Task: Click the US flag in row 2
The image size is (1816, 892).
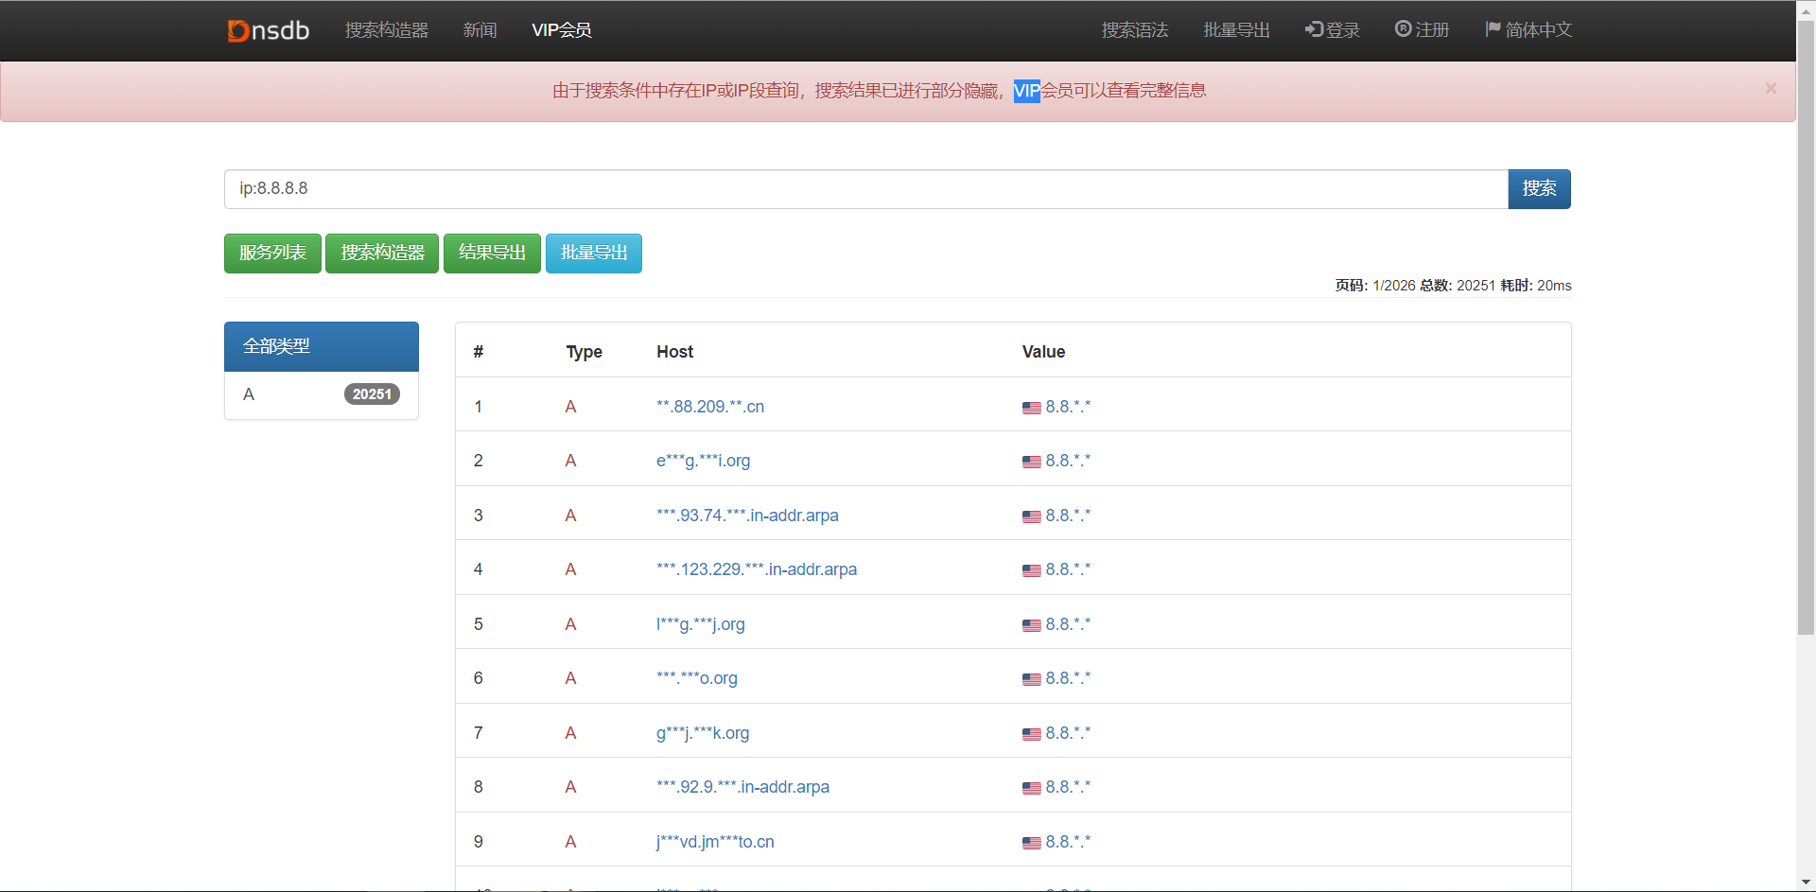Action: (x=1031, y=462)
